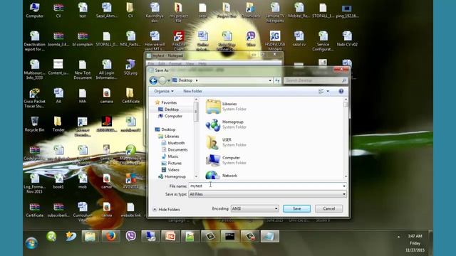Screen dimensions: 456x256
Task: Open Save as type dropdown
Action: click(268, 194)
